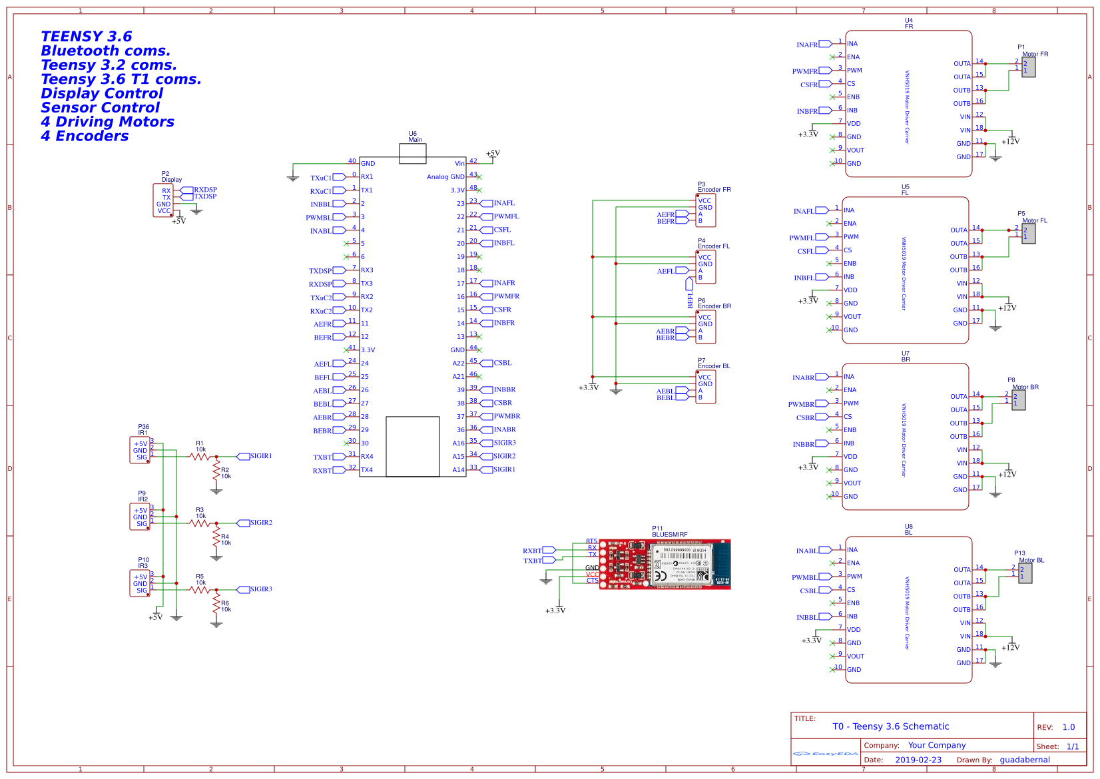
Task: Select the Drawn By value guadabernal
Action: (1025, 759)
